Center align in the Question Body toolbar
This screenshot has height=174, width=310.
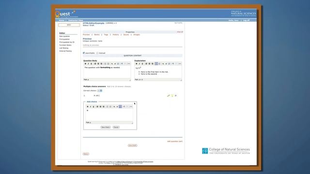pos(98,64)
